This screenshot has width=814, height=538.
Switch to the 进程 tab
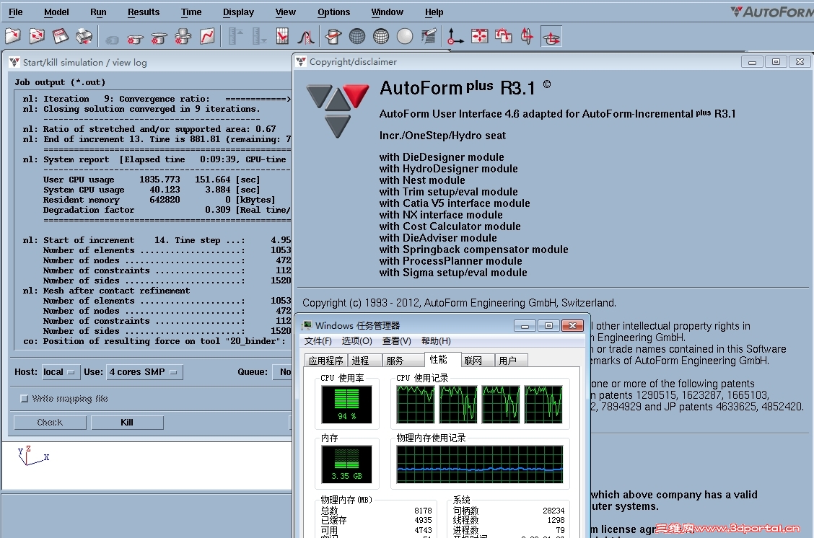(x=364, y=361)
